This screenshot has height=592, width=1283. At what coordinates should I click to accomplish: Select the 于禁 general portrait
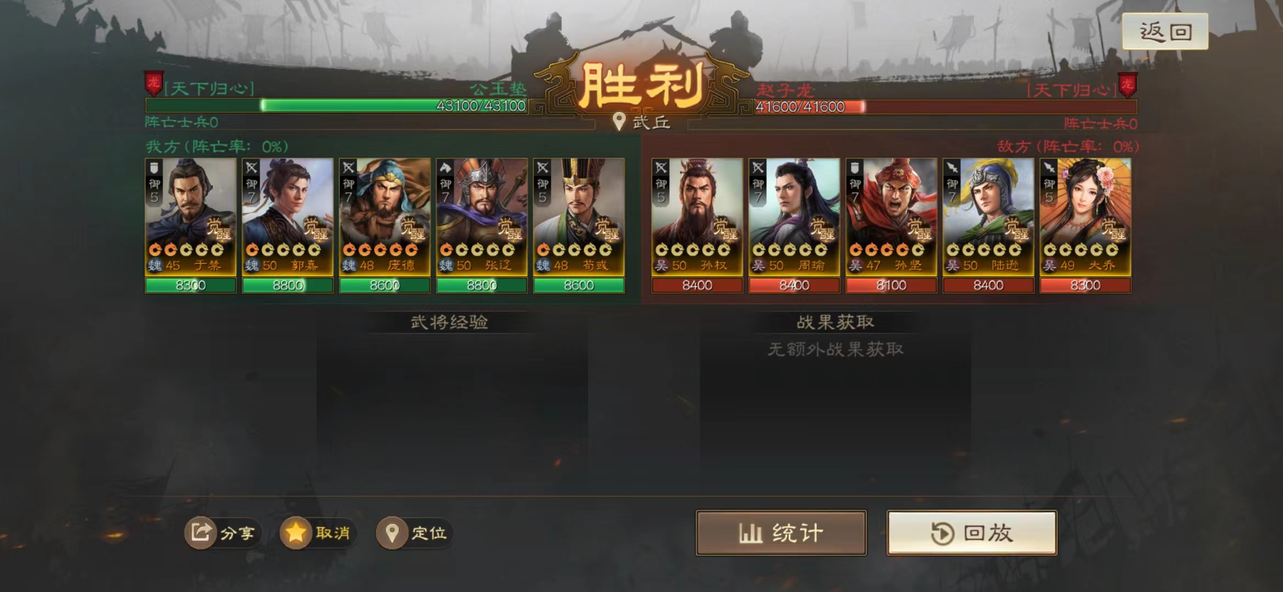(190, 217)
